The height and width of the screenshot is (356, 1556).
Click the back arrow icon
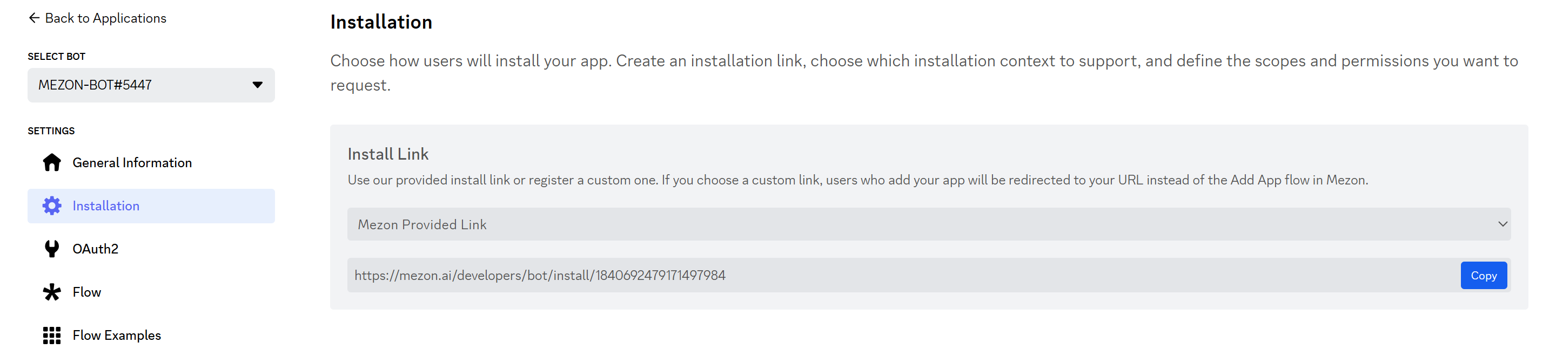(x=34, y=18)
